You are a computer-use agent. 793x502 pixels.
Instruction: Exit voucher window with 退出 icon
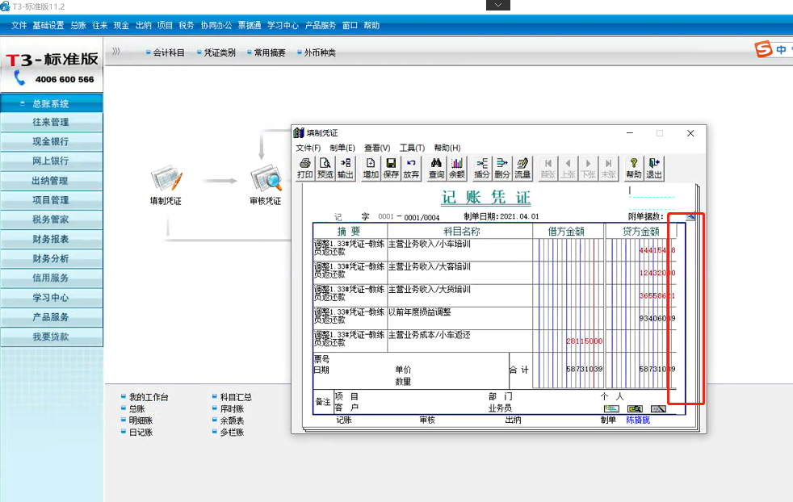click(x=654, y=169)
